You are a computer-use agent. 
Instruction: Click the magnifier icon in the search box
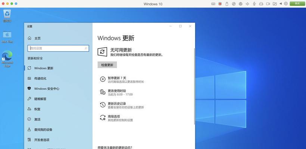pyautogui.click(x=86, y=48)
